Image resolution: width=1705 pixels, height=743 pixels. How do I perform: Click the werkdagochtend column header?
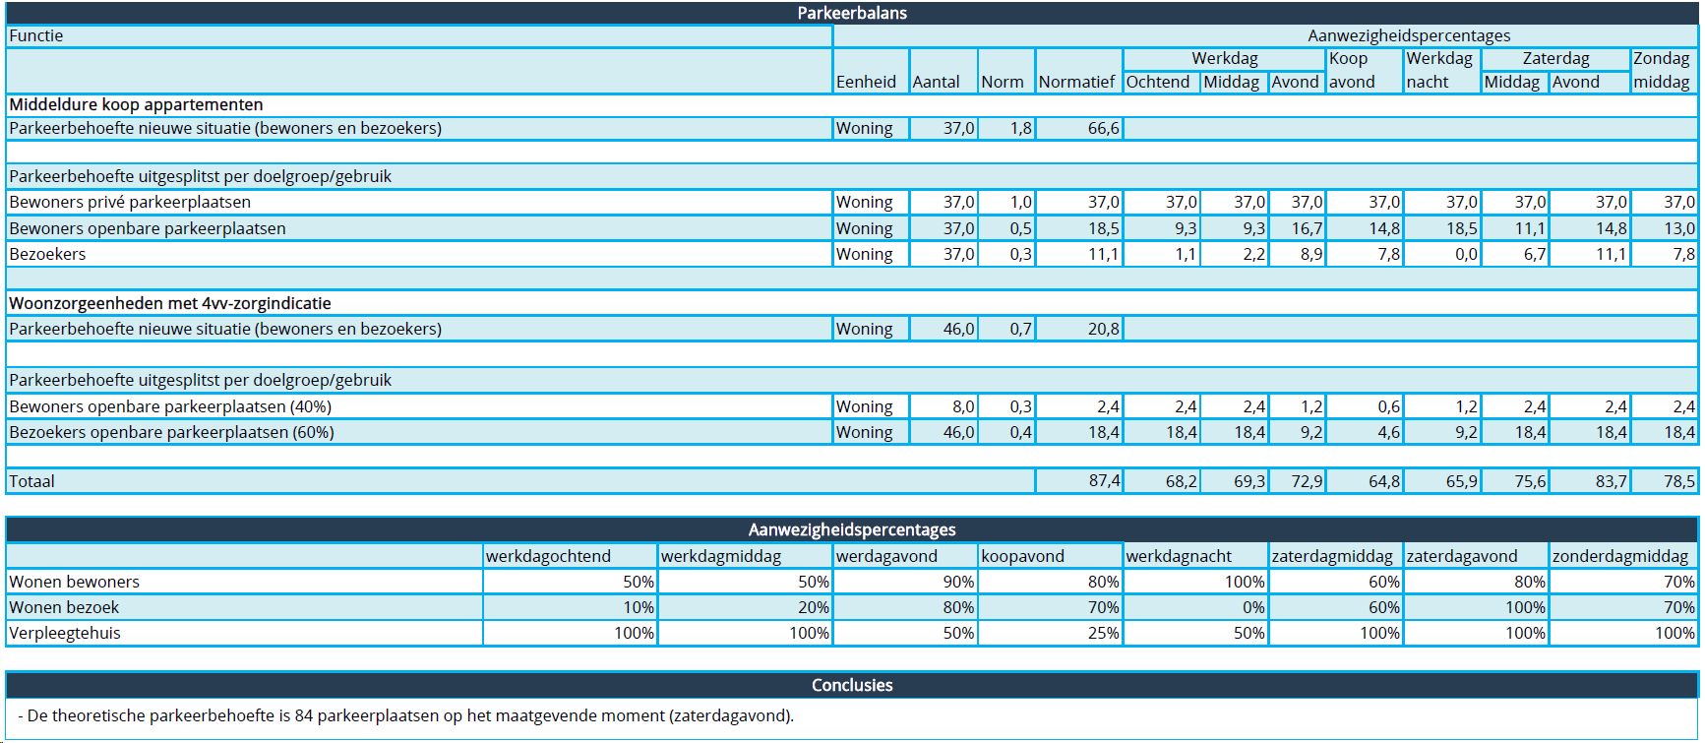548,556
